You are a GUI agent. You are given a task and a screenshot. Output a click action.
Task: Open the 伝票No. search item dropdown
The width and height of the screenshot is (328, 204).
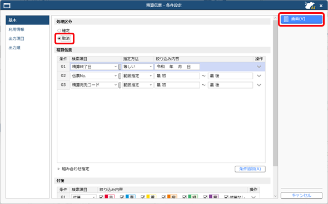click(x=95, y=76)
